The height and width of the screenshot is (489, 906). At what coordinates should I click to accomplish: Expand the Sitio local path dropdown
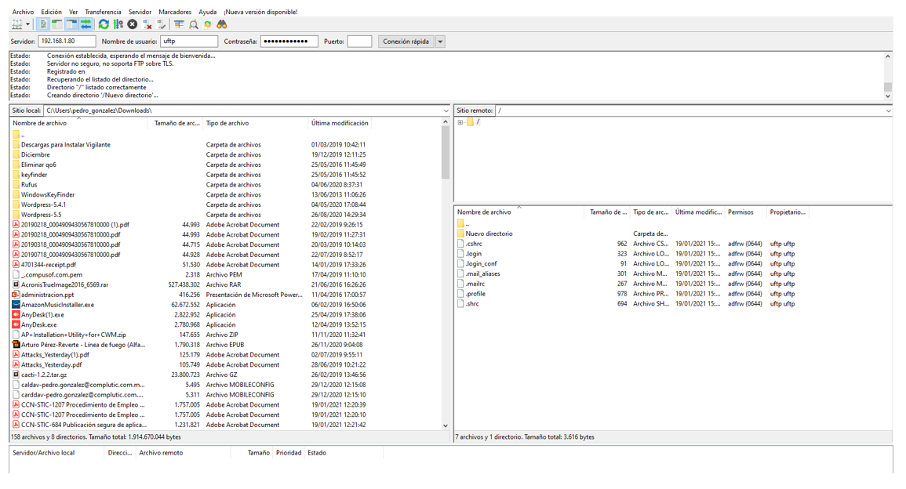[x=446, y=110]
